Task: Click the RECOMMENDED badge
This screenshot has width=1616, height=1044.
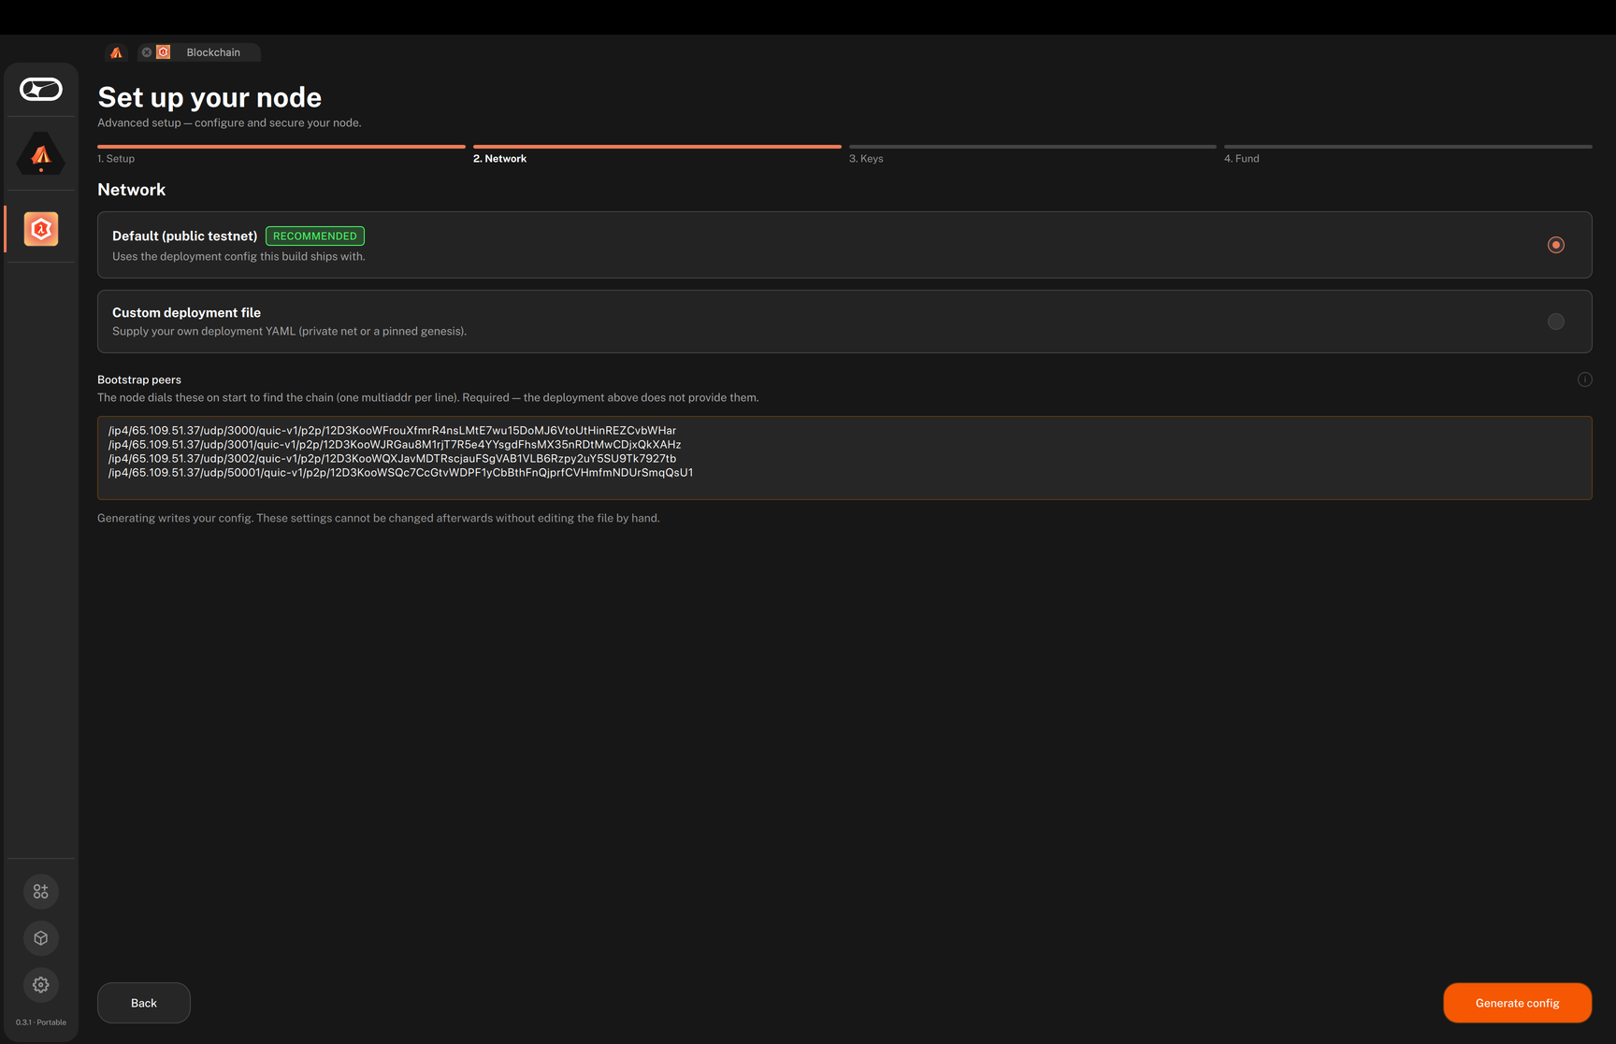Action: click(x=315, y=236)
